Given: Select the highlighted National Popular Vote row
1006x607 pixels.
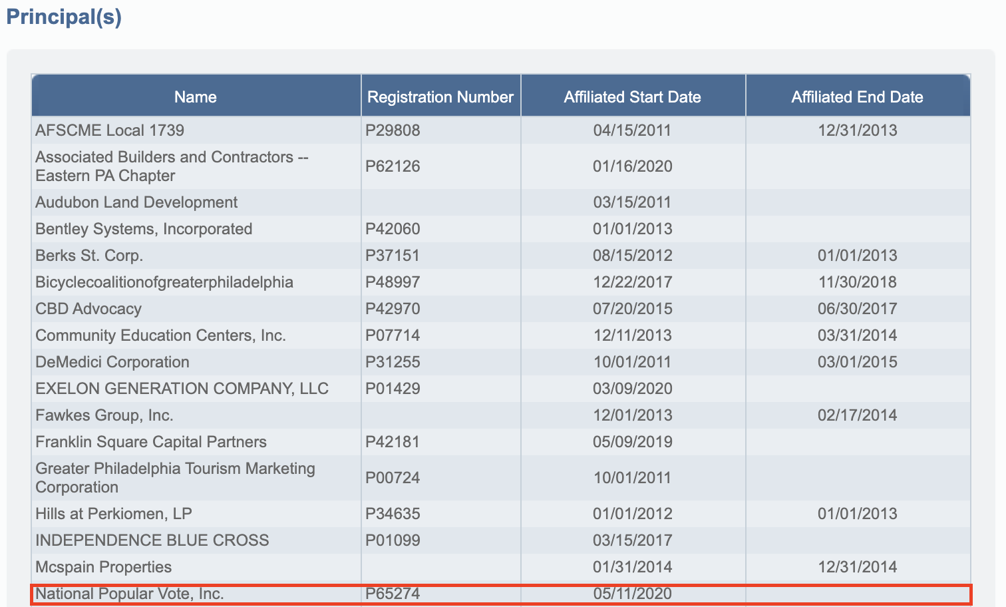Looking at the screenshot, I should point(130,594).
